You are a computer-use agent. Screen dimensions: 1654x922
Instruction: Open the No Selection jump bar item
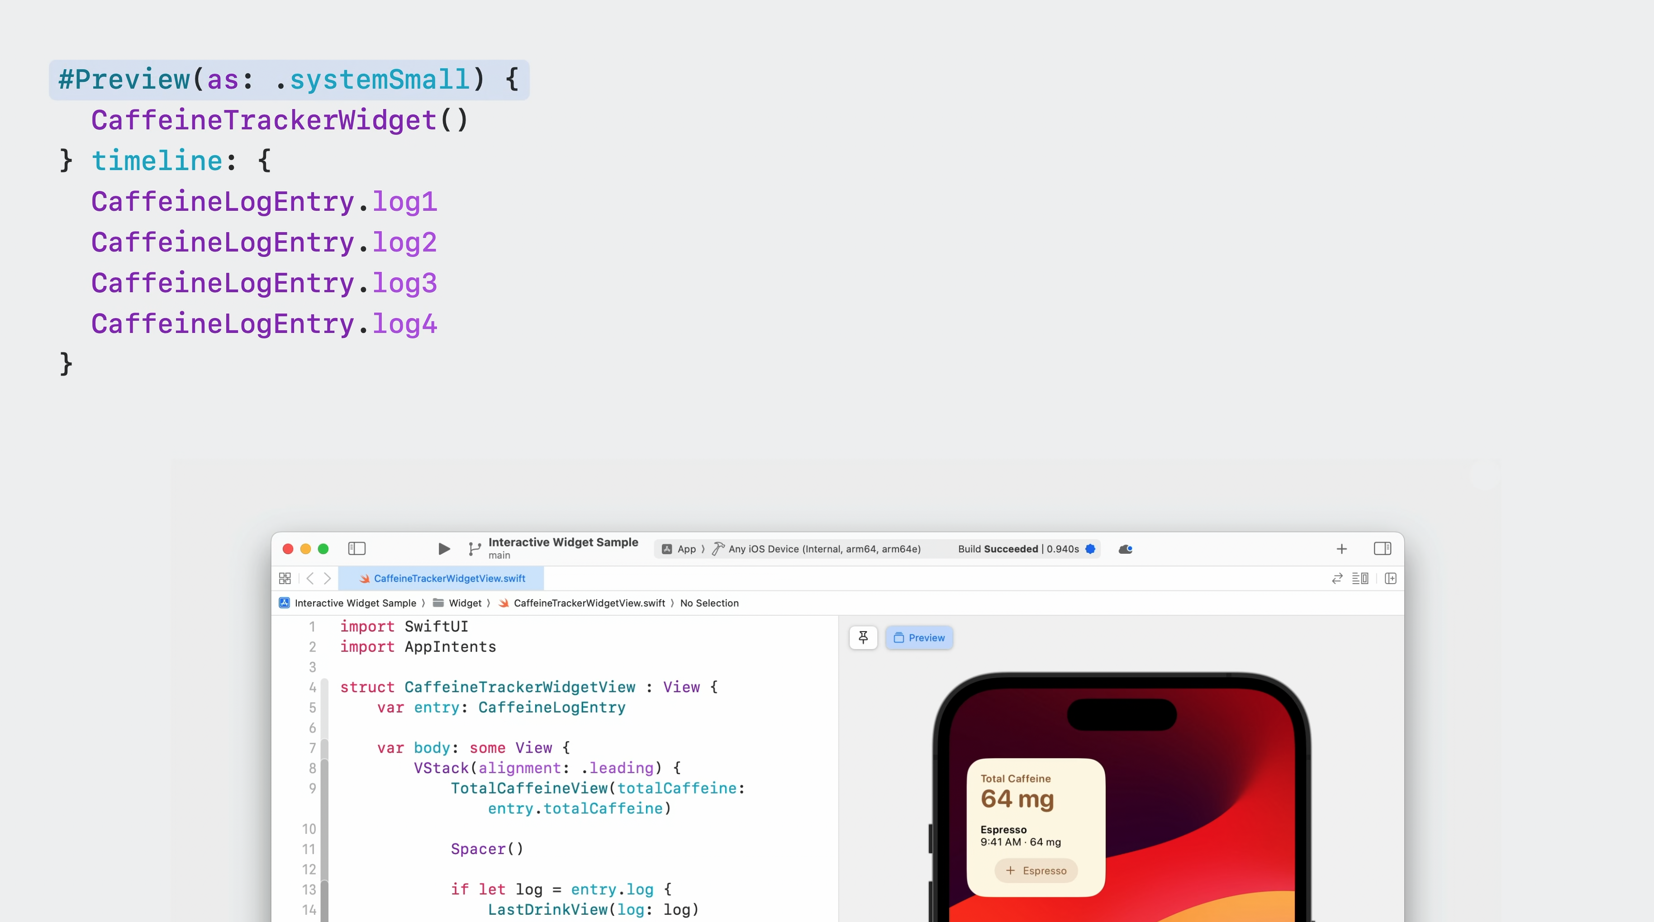pyautogui.click(x=709, y=603)
